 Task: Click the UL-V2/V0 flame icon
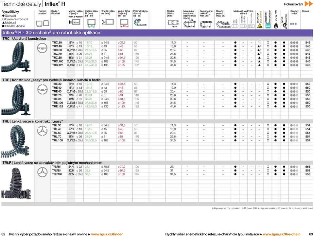276,26
